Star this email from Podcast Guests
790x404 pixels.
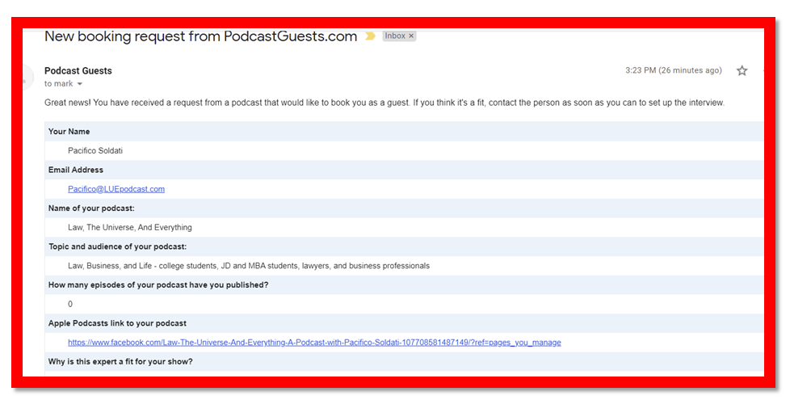(742, 71)
